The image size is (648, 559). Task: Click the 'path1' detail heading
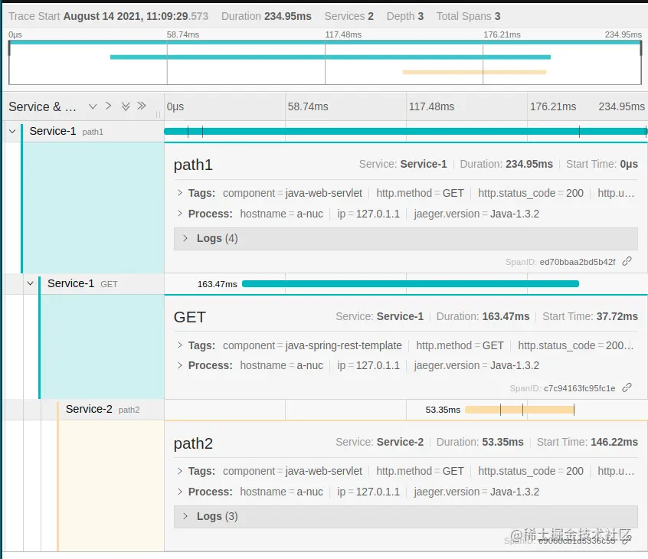pyautogui.click(x=193, y=165)
